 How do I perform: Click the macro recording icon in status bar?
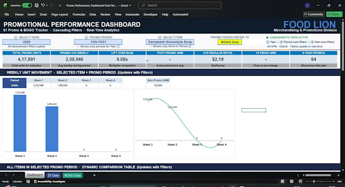pos(28,181)
